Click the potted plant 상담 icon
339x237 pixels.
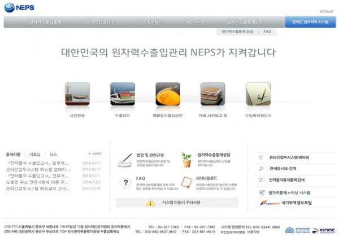point(186,160)
